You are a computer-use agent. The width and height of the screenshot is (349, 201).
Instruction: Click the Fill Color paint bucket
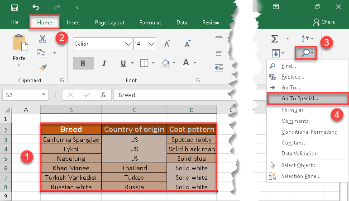click(165, 63)
